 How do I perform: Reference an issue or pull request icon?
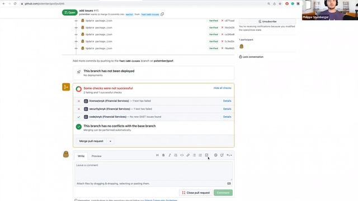coord(222,155)
